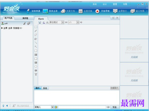The image size is (149, 111).
Task: Select the text T tool
Action: [36, 74]
